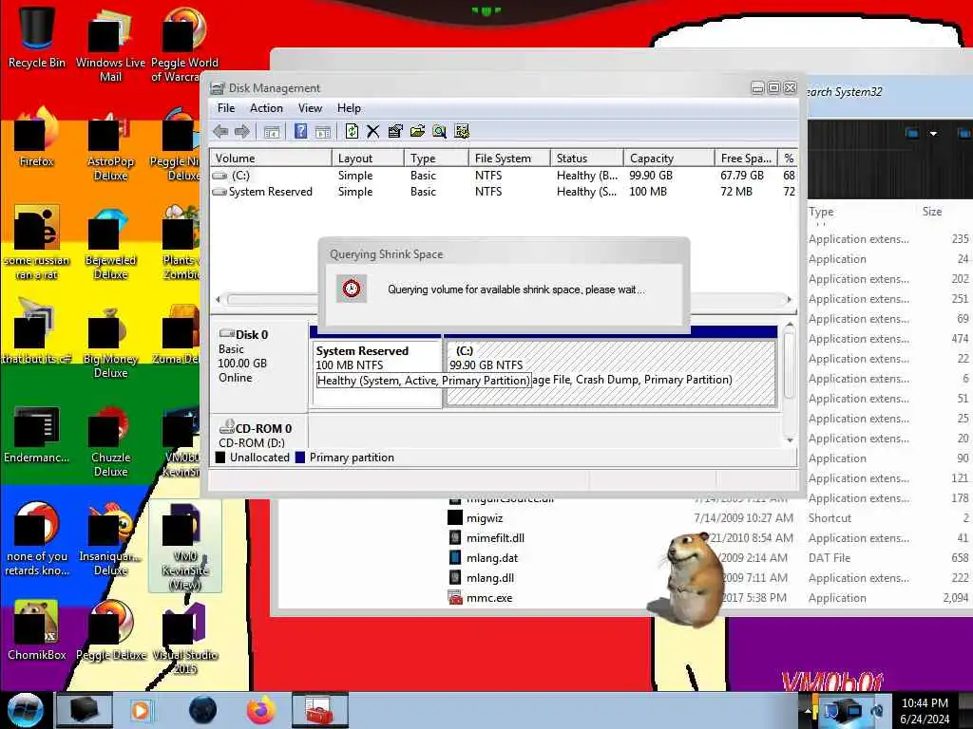Viewport: 973px width, 729px height.
Task: Select the Chuzzle Deluxe desktop icon
Action: (x=110, y=441)
